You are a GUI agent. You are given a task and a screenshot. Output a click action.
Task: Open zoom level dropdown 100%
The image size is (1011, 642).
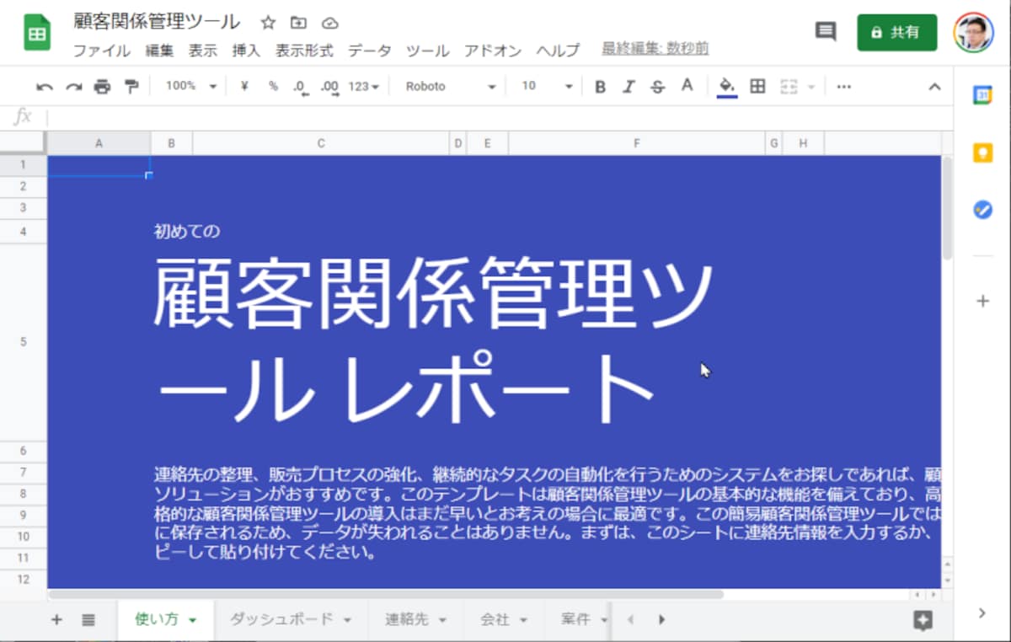click(x=190, y=86)
